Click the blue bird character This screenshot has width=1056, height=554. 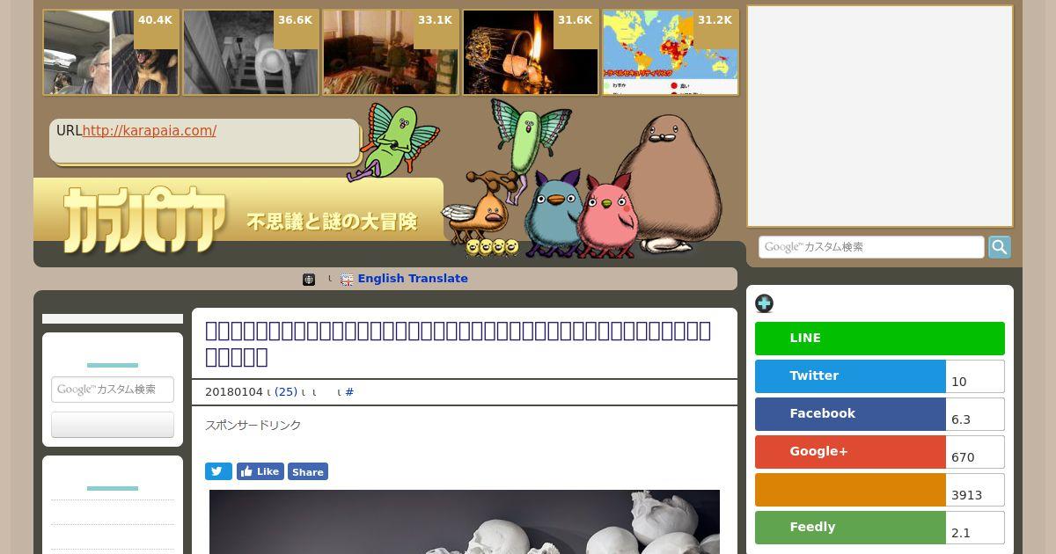click(x=553, y=214)
